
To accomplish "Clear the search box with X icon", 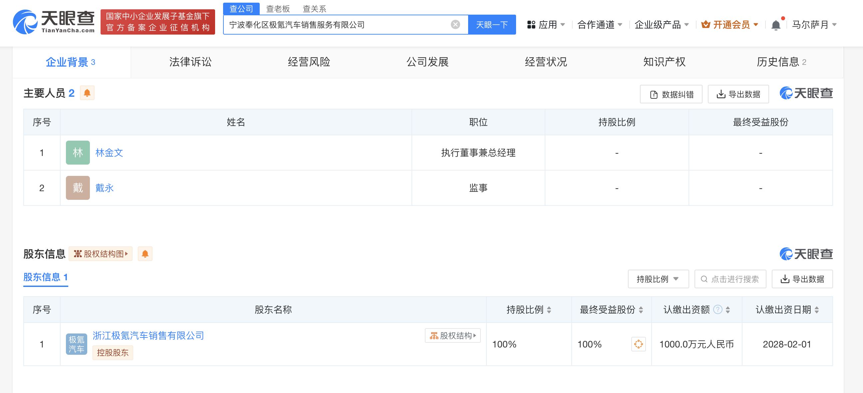I will 455,24.
